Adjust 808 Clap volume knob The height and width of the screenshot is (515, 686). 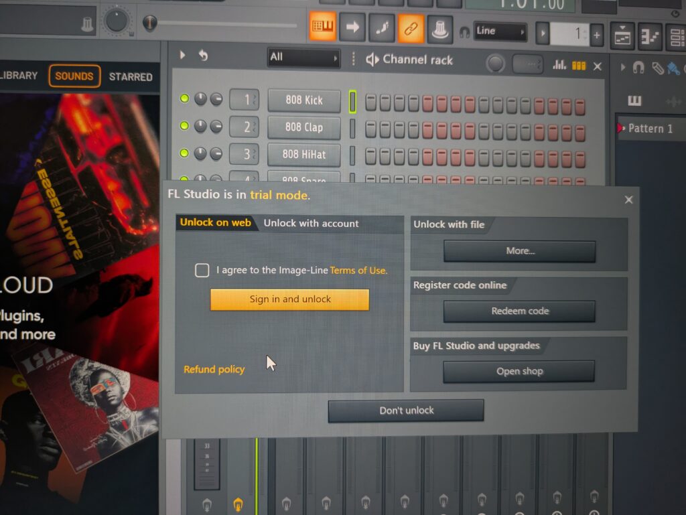tap(216, 127)
